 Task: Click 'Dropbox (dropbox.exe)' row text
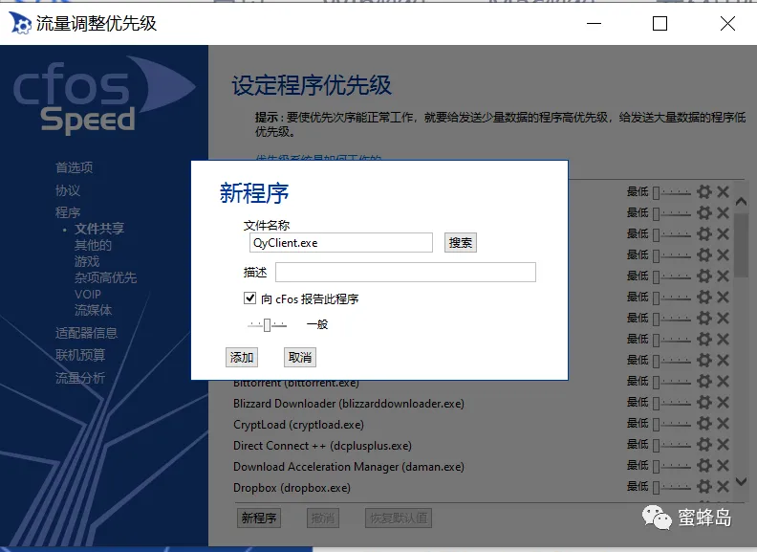tap(292, 487)
